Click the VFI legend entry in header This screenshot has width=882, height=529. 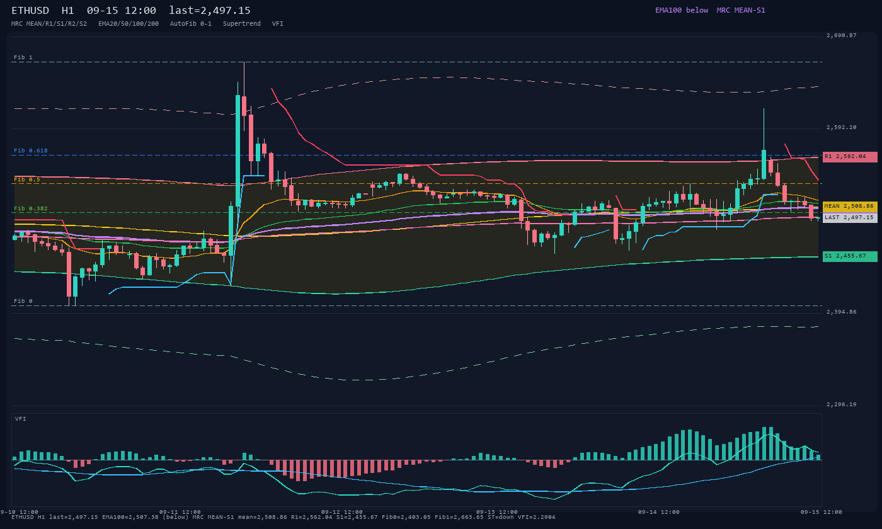point(278,23)
